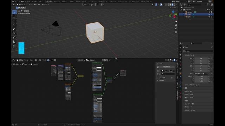The height and width of the screenshot is (126, 225).
Task: Open the viewport Options button
Action: pyautogui.click(x=174, y=8)
